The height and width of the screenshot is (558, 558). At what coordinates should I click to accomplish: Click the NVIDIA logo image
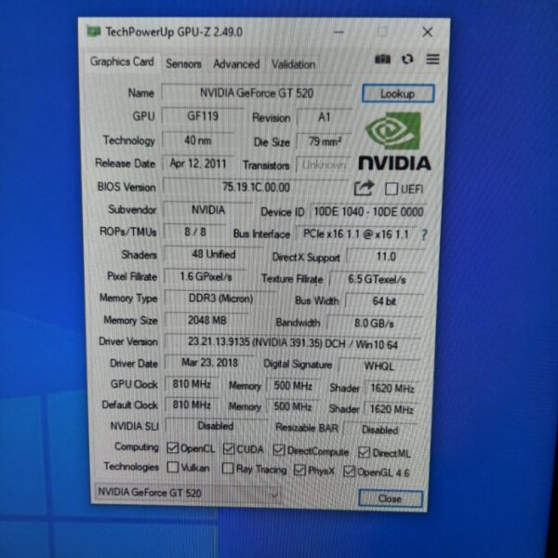394,141
